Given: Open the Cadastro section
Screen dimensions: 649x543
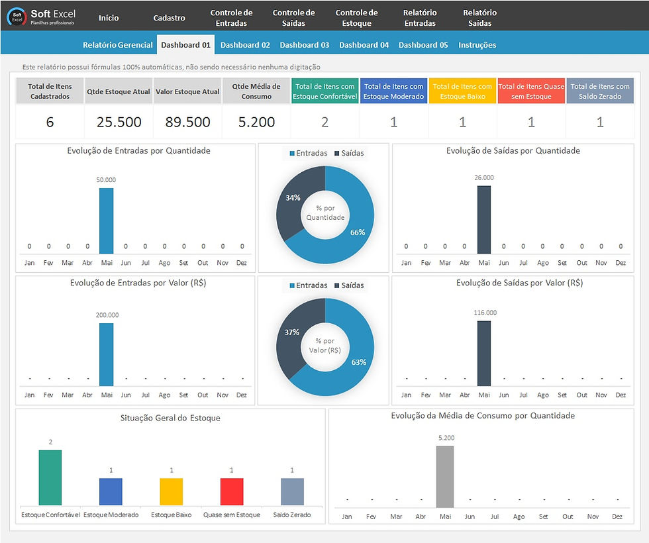Looking at the screenshot, I should [x=169, y=18].
